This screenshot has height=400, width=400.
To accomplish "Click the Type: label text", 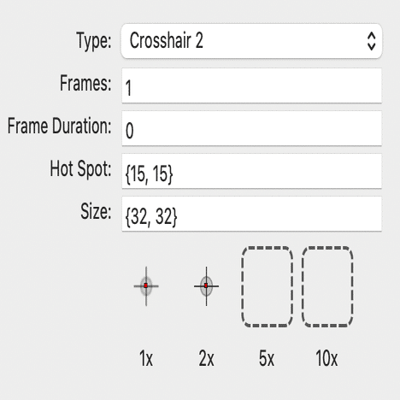I will click(x=94, y=41).
